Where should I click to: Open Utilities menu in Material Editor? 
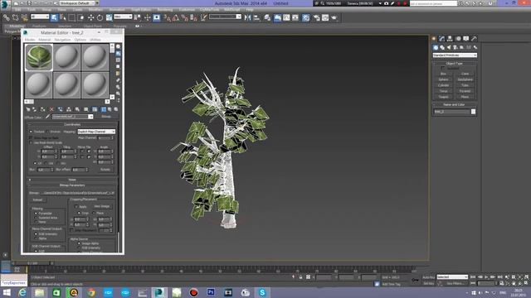coord(95,40)
